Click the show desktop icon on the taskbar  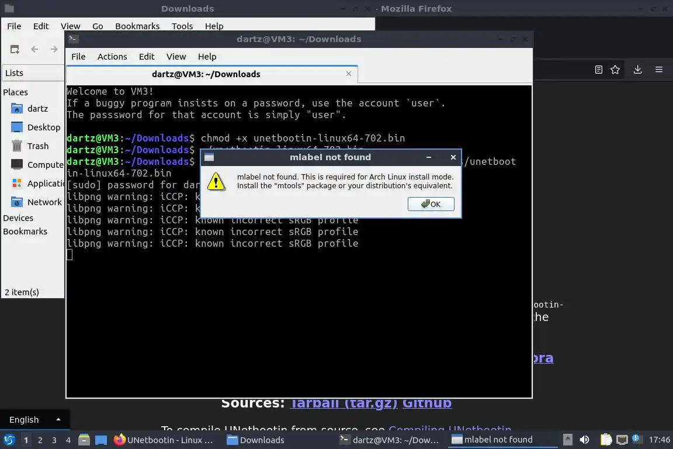101,440
